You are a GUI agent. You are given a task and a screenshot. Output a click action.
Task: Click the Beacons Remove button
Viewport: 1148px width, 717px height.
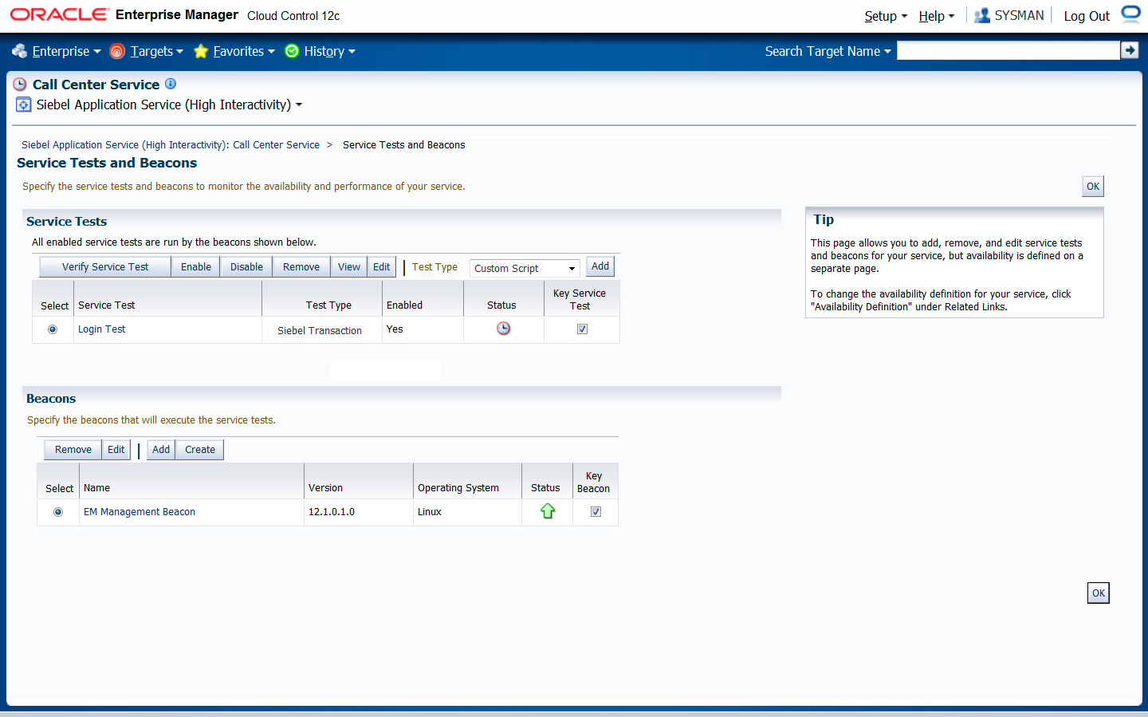(73, 450)
